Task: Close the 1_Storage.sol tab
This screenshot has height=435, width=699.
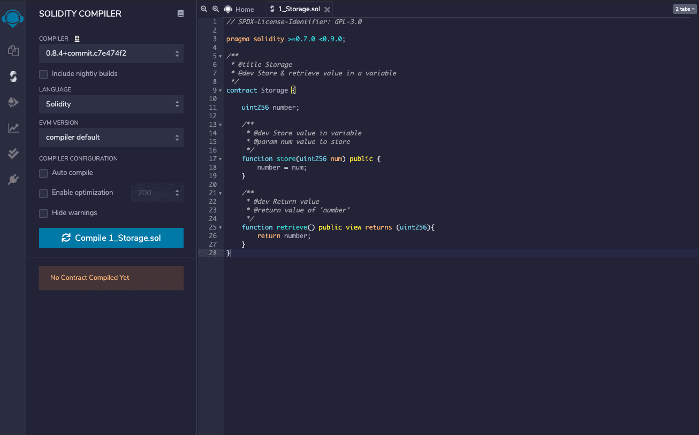Action: tap(327, 10)
